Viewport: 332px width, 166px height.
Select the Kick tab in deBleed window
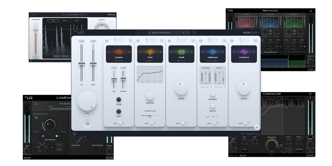(x=53, y=21)
